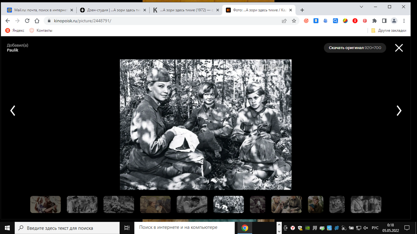Open the Яндекс bookmark

point(15,31)
